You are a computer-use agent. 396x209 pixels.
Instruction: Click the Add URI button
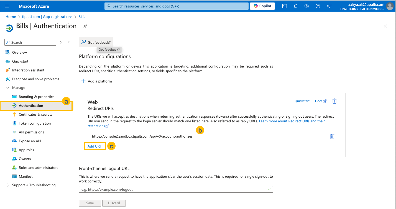click(94, 146)
